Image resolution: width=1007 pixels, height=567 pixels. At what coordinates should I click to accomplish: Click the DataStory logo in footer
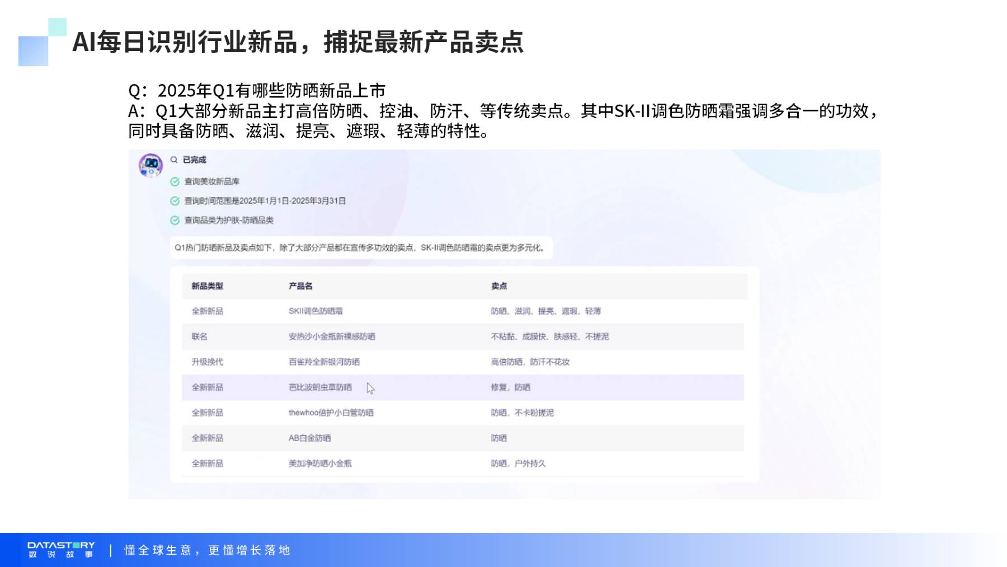(x=61, y=549)
